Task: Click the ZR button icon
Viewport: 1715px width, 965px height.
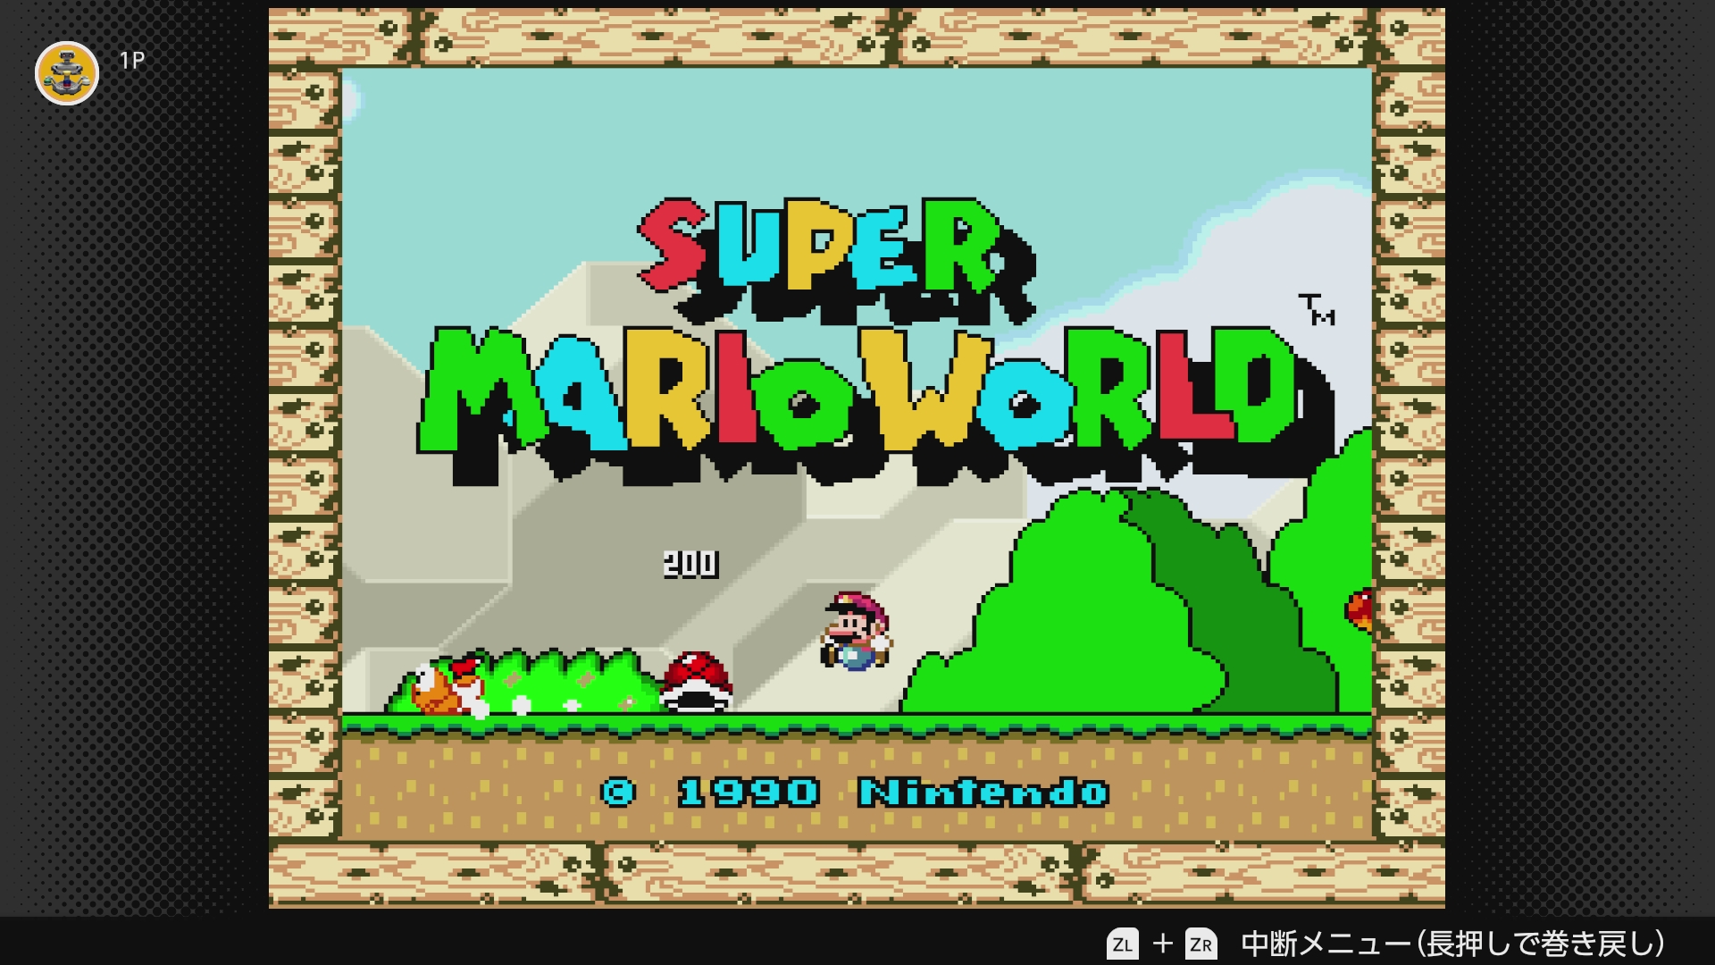Action: pyautogui.click(x=1200, y=944)
